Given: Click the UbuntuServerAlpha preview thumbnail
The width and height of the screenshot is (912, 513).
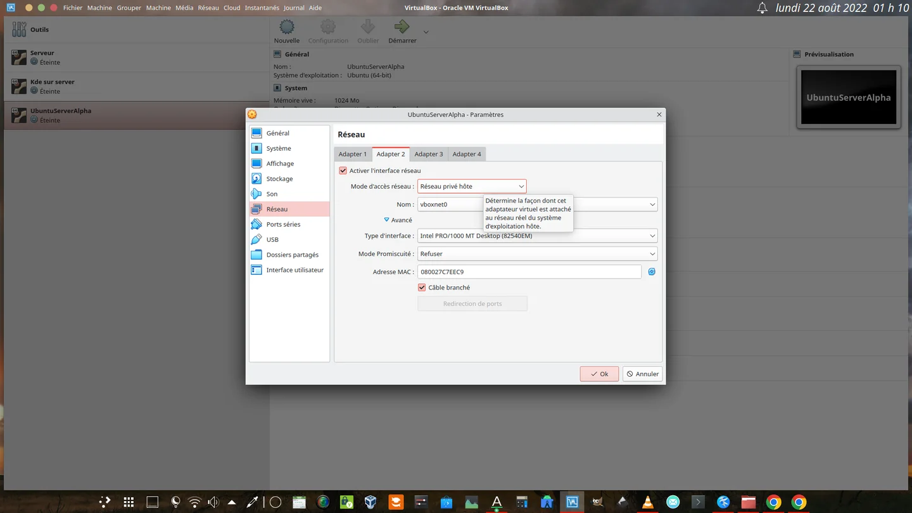Looking at the screenshot, I should click(849, 98).
